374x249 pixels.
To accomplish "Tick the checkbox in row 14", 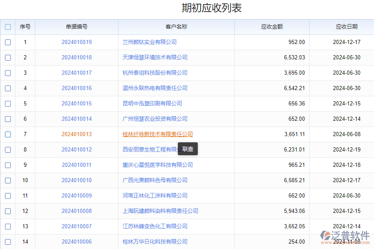I will 8,242.
